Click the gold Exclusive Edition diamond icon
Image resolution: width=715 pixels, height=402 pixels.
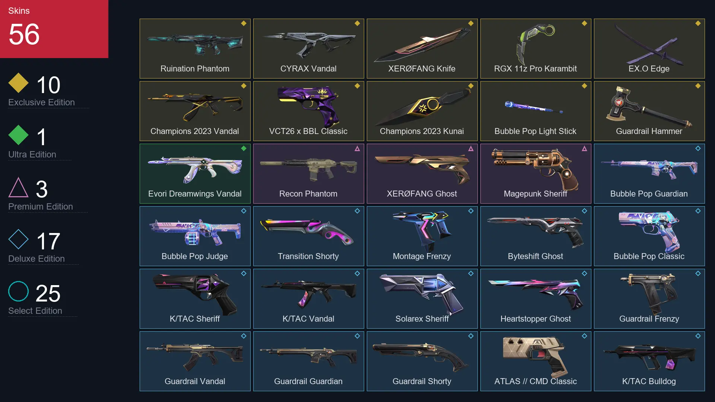point(19,83)
